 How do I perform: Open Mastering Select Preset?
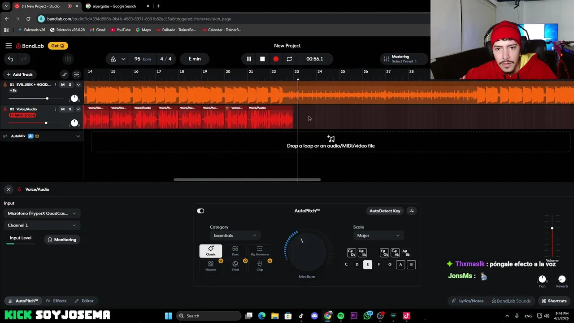pos(404,59)
